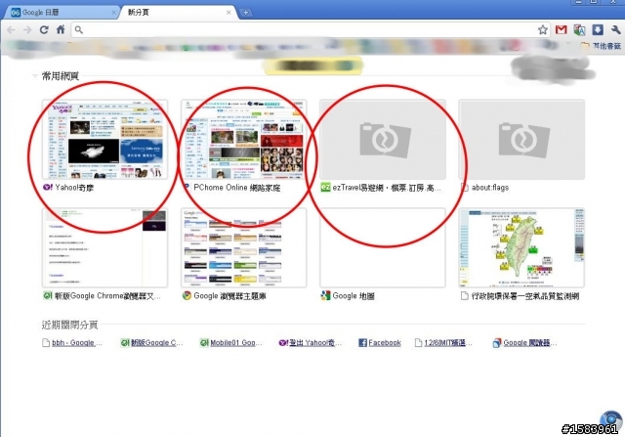Open the about:flags placeholder thumbnail
Screen dimensions: 625x437
pos(521,139)
